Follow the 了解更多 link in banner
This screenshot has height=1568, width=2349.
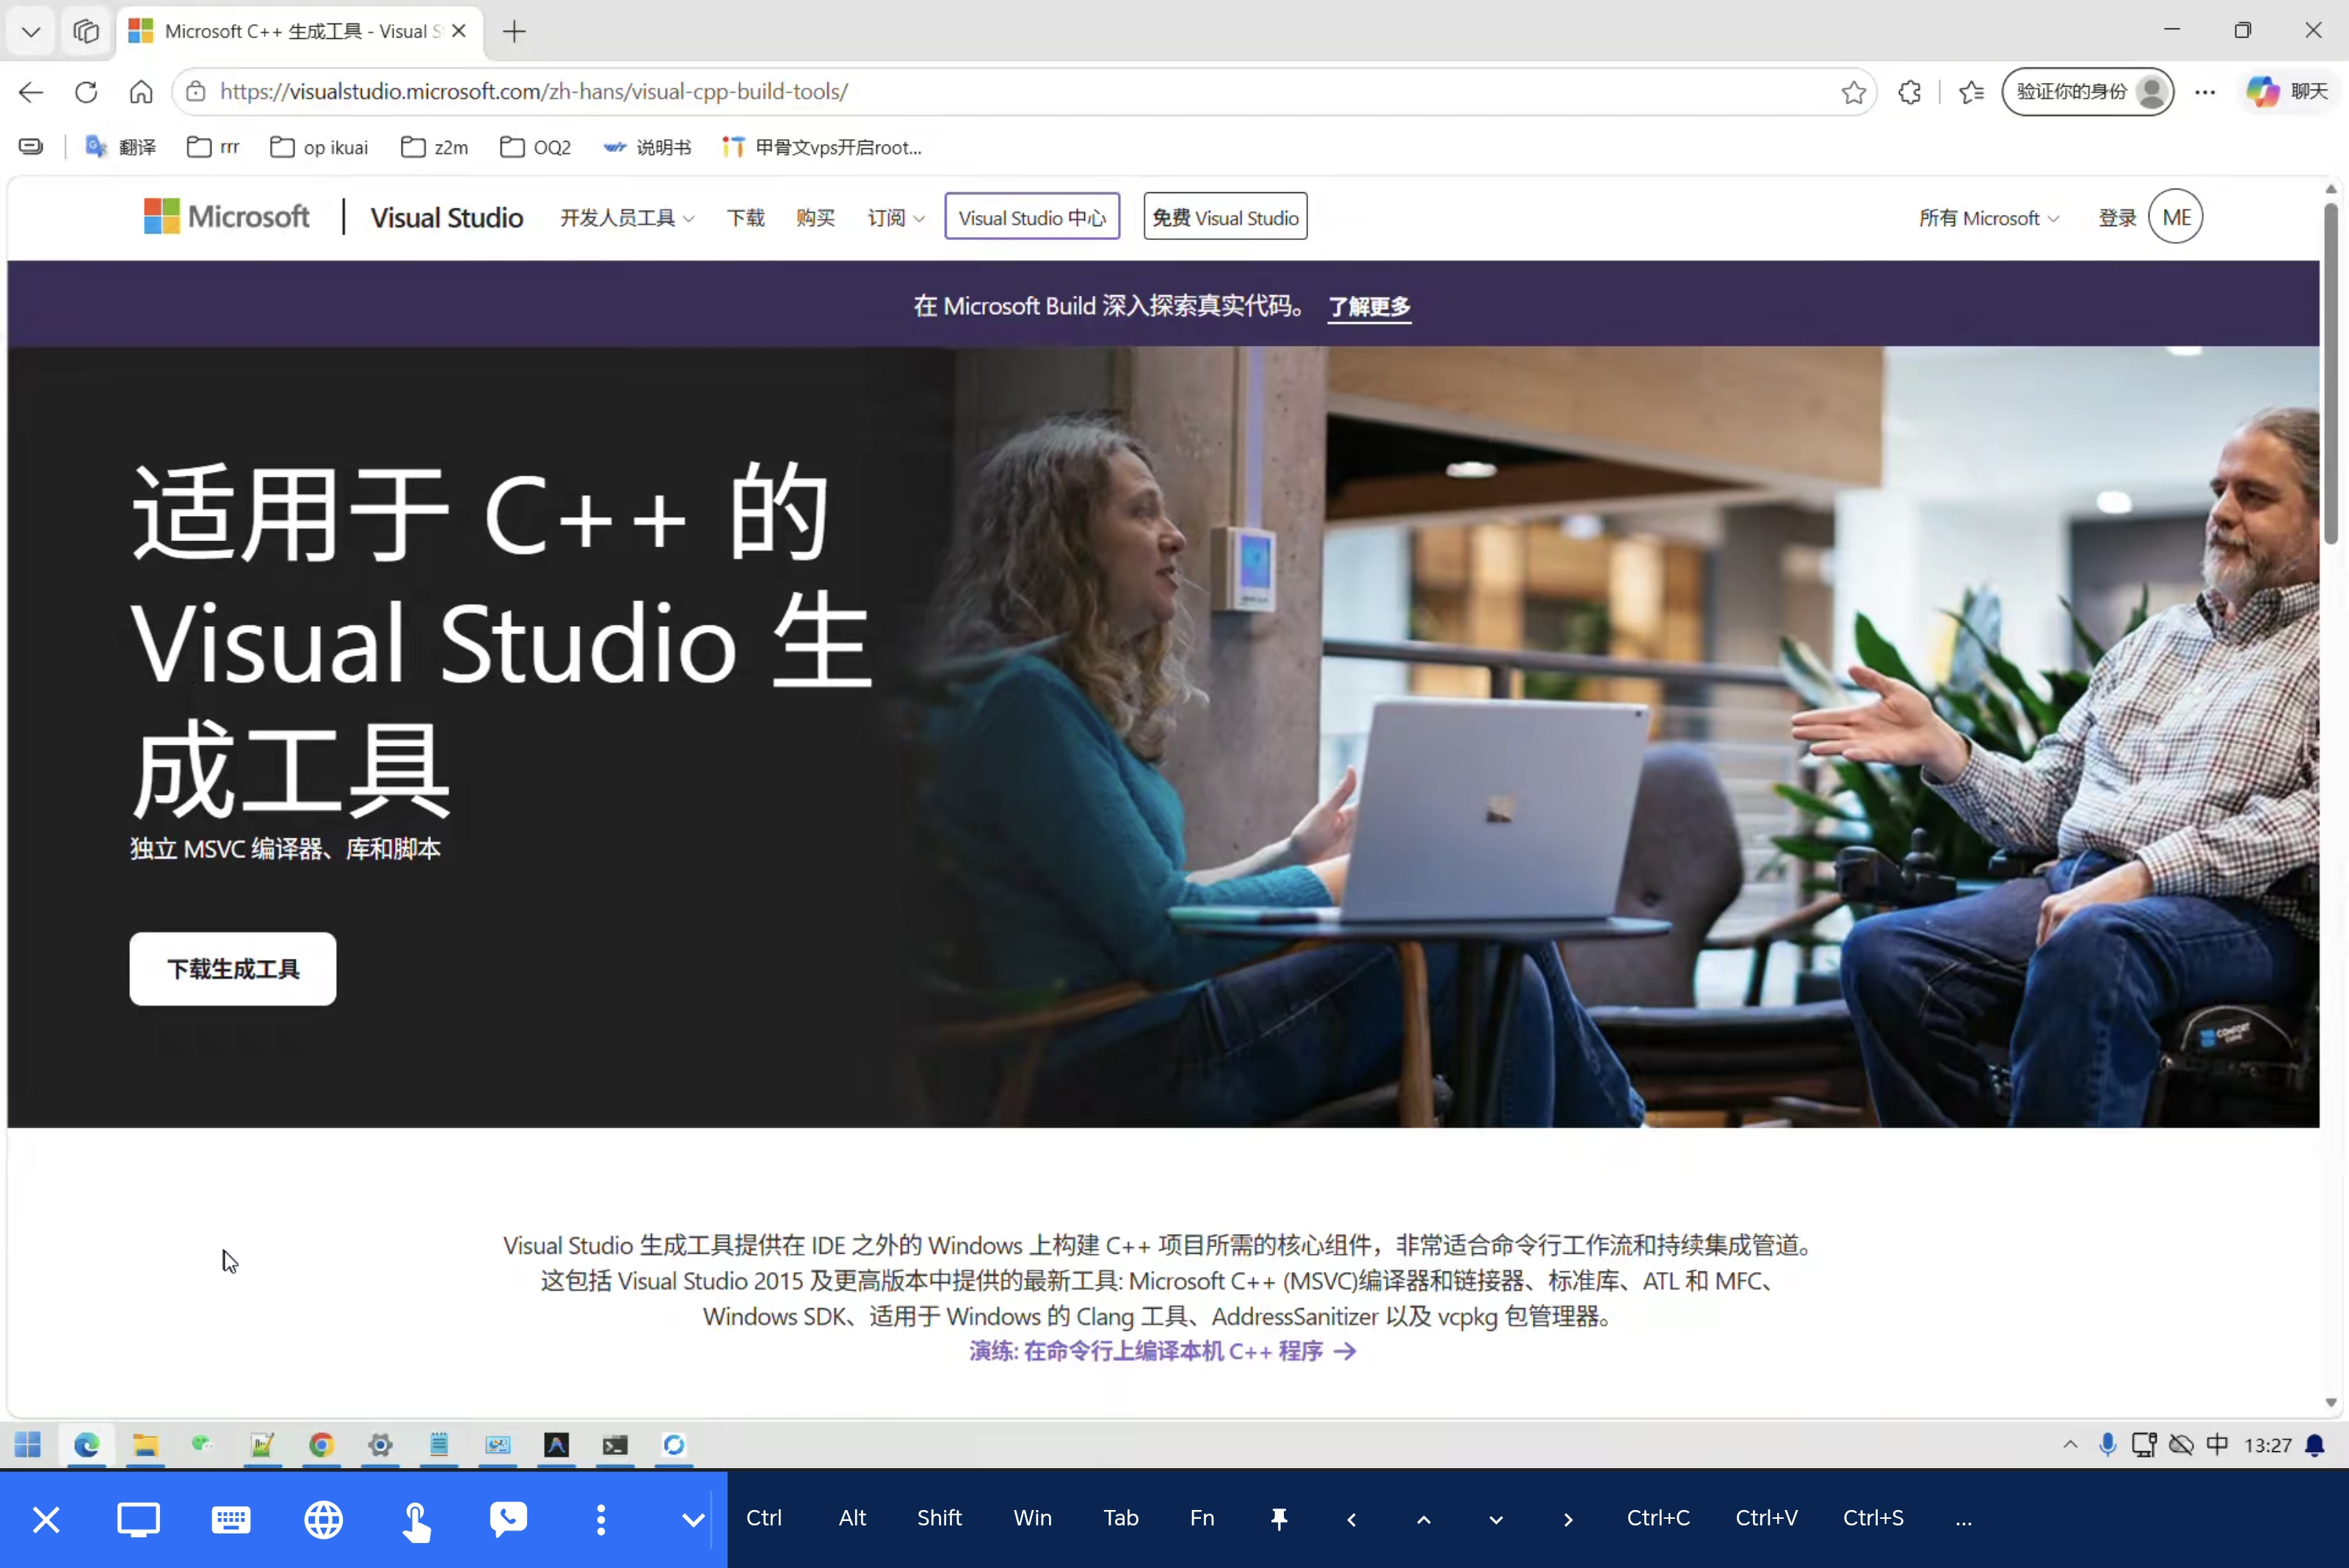click(1369, 306)
